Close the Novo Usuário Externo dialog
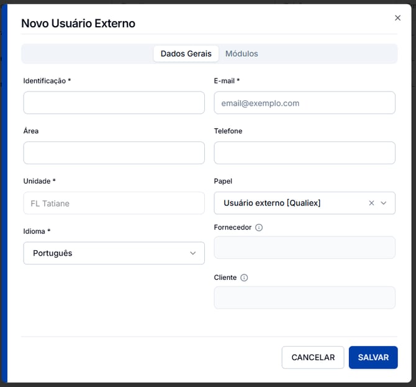Screen dimensions: 416x387 pyautogui.click(x=397, y=18)
